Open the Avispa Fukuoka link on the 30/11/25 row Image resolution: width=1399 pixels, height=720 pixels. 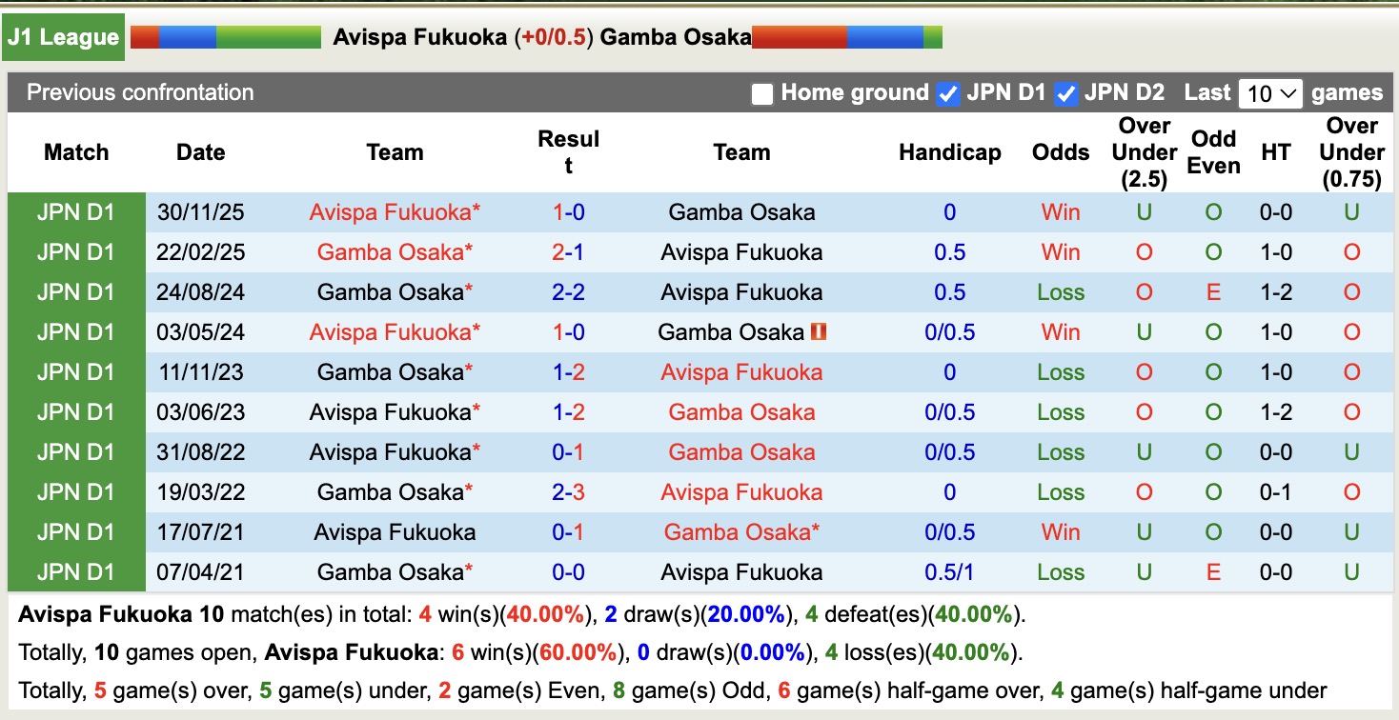[x=395, y=211]
